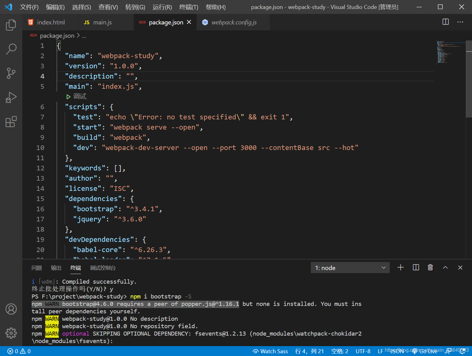
Task: Click the "bootstrap" dependency key
Action: coord(95,209)
